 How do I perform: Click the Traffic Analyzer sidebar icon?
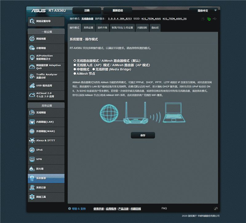pos(32,76)
